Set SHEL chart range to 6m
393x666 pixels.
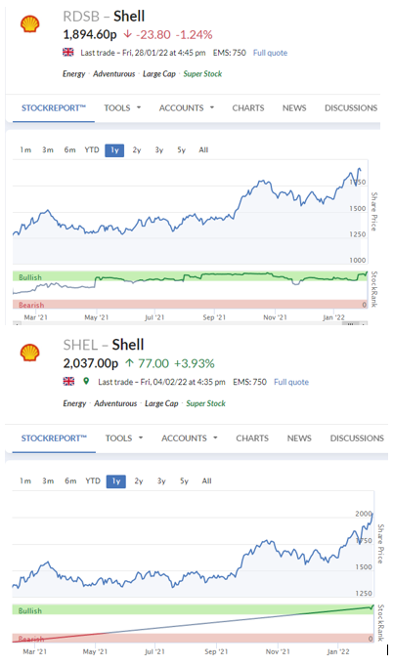(x=70, y=480)
